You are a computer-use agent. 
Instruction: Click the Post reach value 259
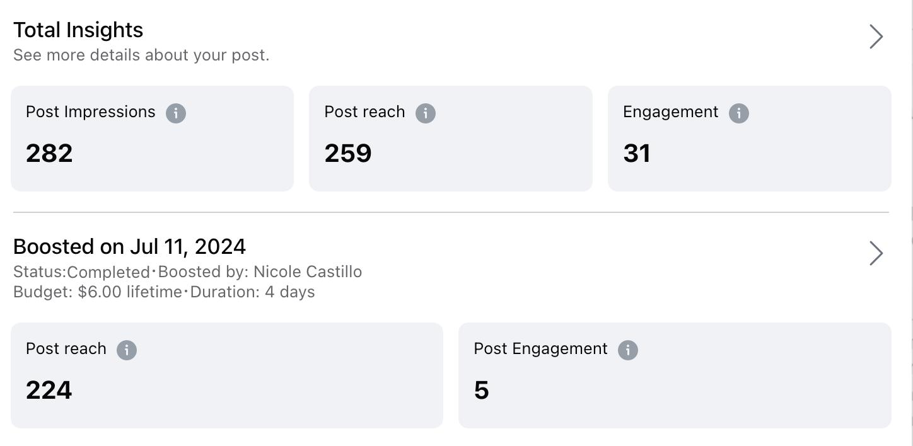(x=348, y=154)
